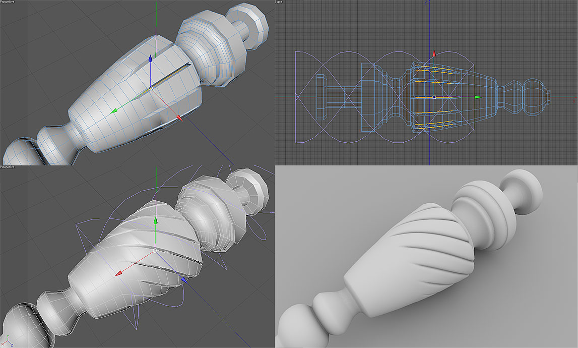
Task: Select the blue gizmo center square in Sopra view
Action: [434, 97]
